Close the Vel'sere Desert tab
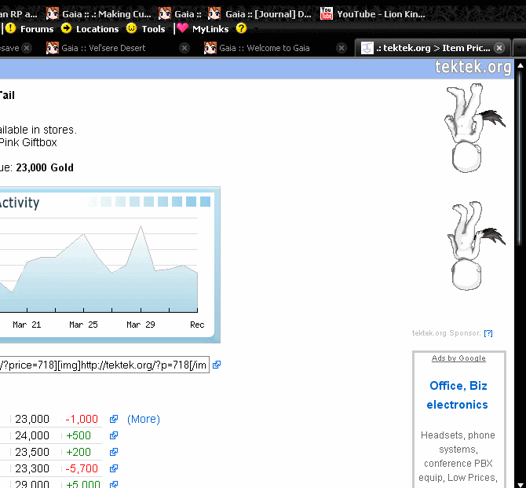 184,48
